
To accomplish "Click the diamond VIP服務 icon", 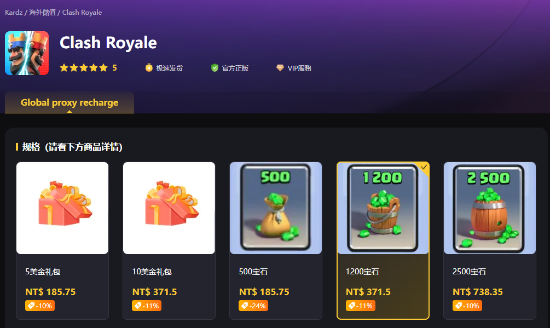I will [280, 68].
